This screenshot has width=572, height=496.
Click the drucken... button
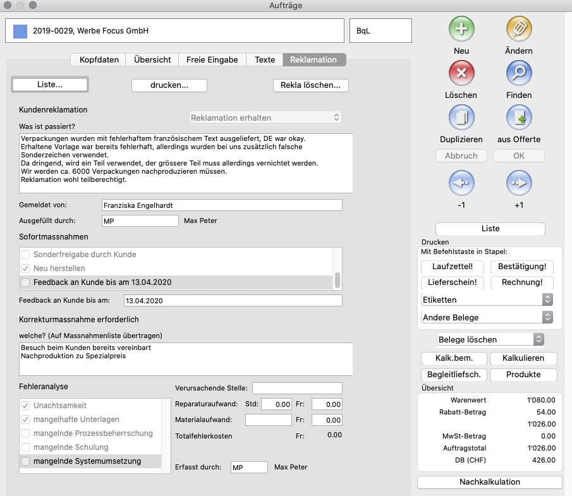169,85
